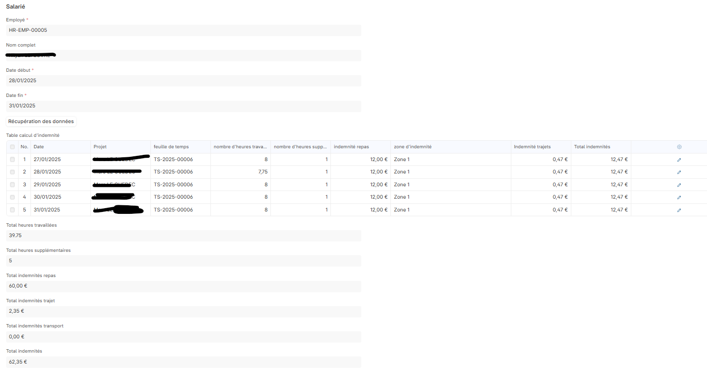This screenshot has height=374, width=707.
Task: Click the Total heures travaillées field
Action: (x=183, y=236)
